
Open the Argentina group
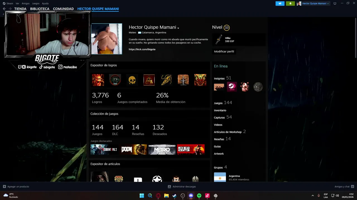pyautogui.click(x=234, y=176)
